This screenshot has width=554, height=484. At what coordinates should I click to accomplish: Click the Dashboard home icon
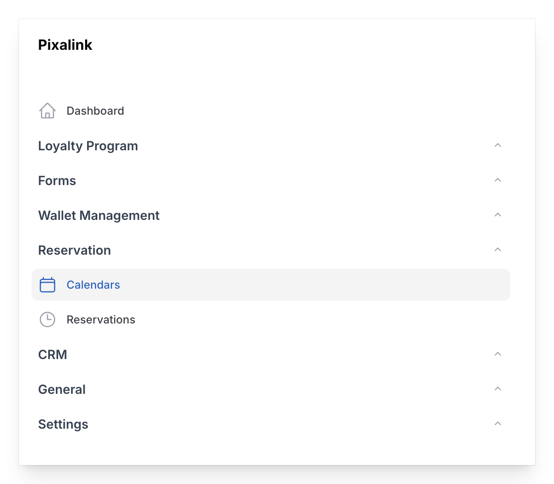(47, 111)
